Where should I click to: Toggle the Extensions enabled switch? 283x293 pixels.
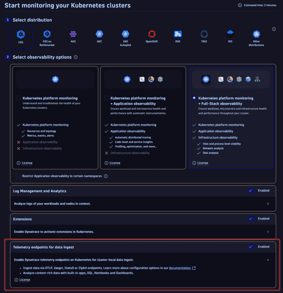tap(252, 219)
